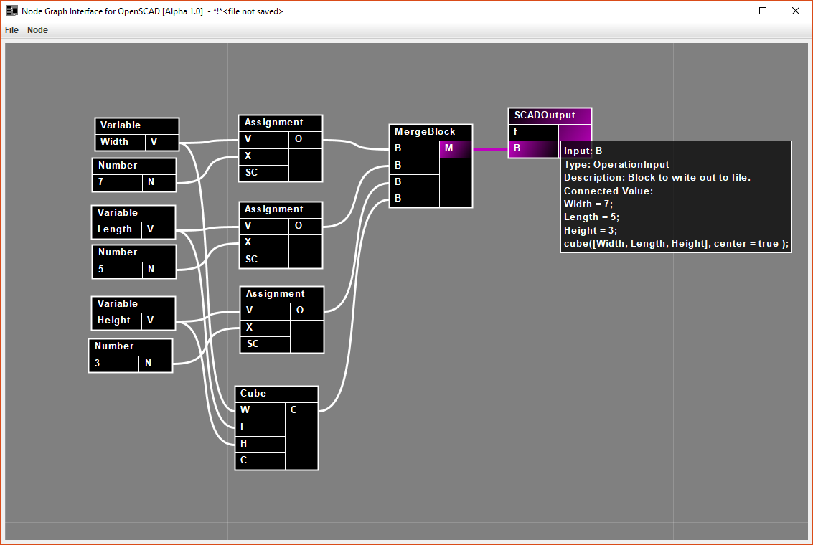The image size is (813, 545).
Task: Open the File menu
Action: [11, 30]
